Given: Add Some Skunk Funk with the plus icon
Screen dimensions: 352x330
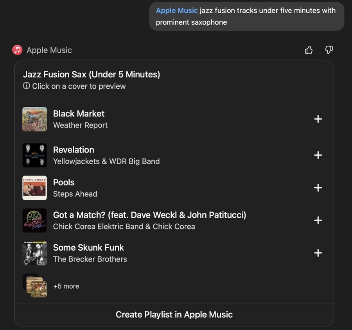Looking at the screenshot, I should click(x=318, y=253).
